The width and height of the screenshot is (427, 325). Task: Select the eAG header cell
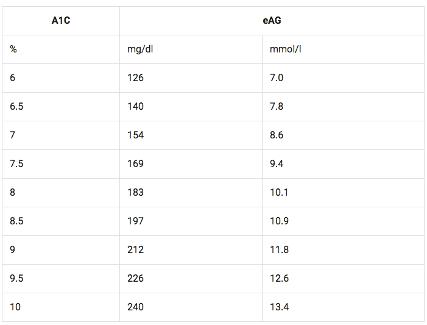point(272,21)
